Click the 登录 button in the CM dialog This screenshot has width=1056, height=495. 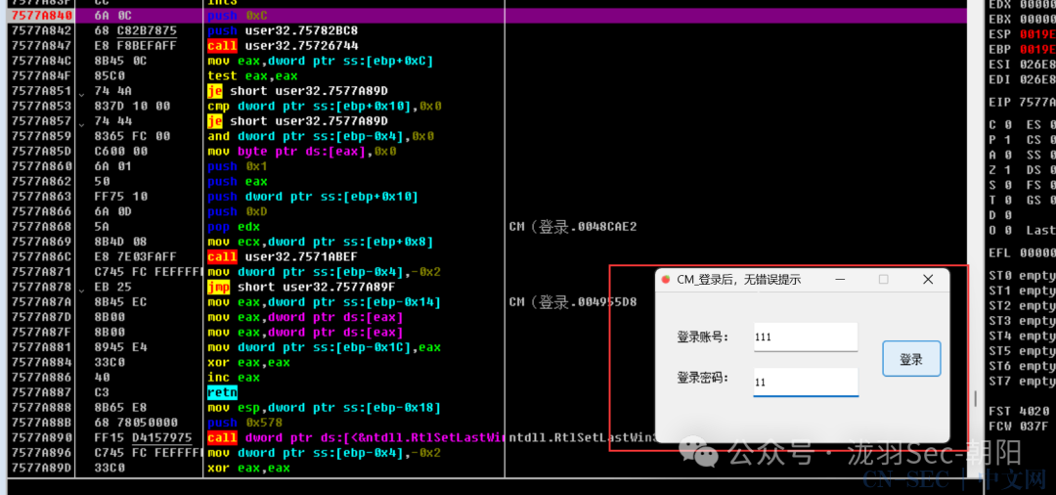point(911,359)
